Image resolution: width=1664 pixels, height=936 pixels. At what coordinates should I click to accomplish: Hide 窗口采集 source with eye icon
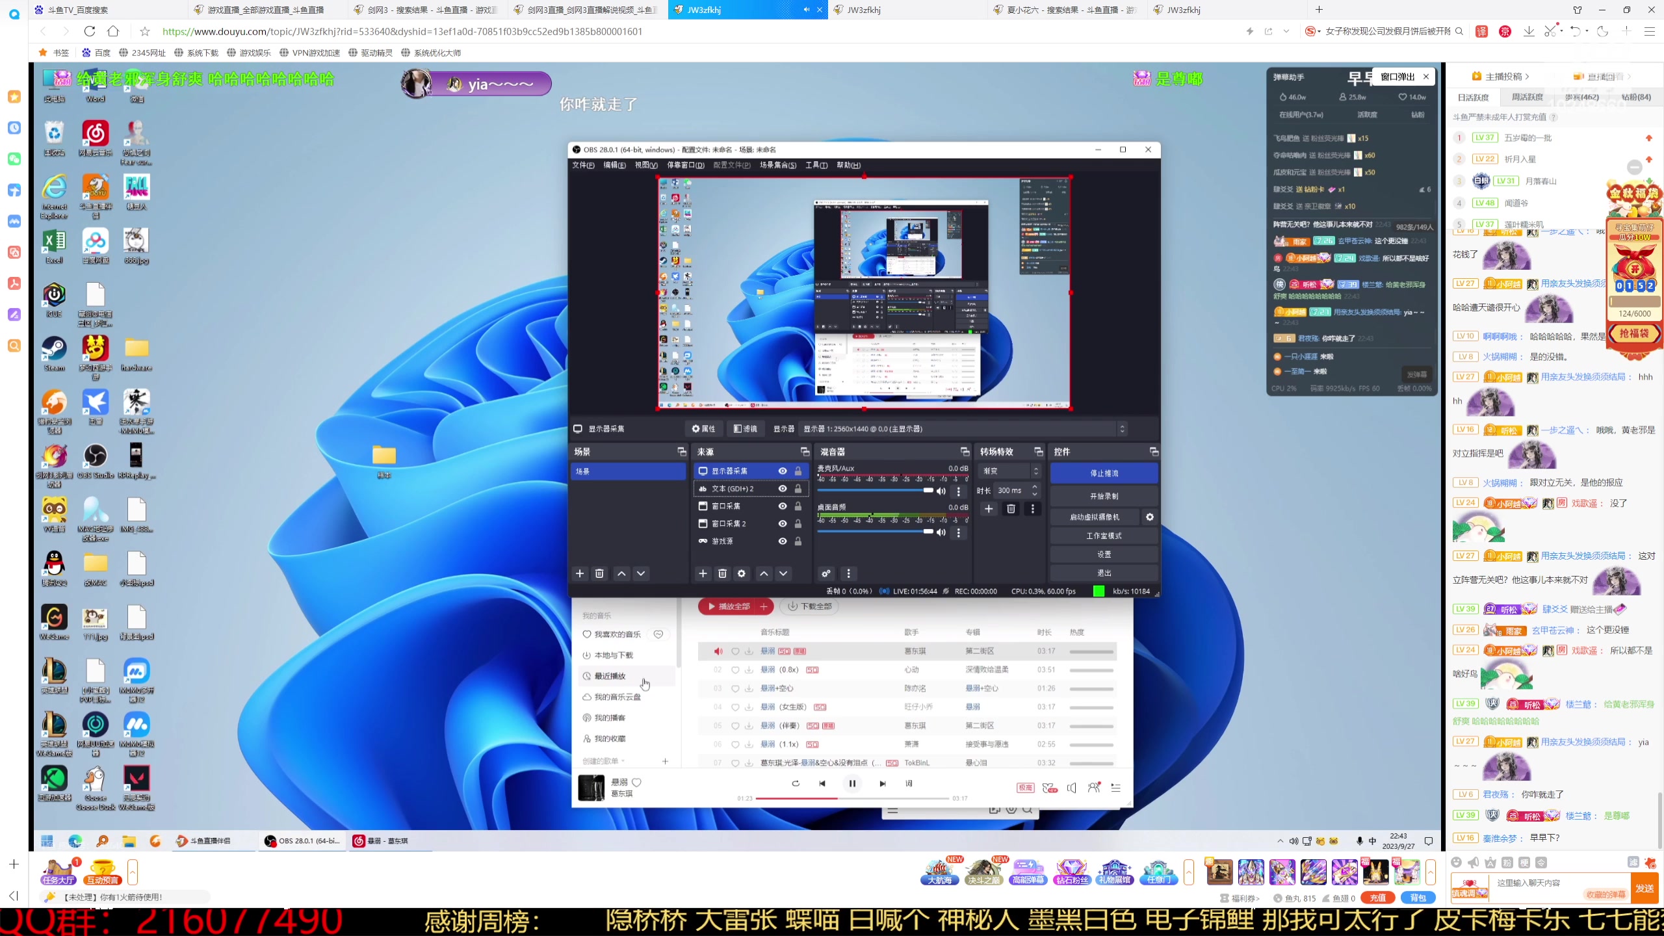(783, 506)
